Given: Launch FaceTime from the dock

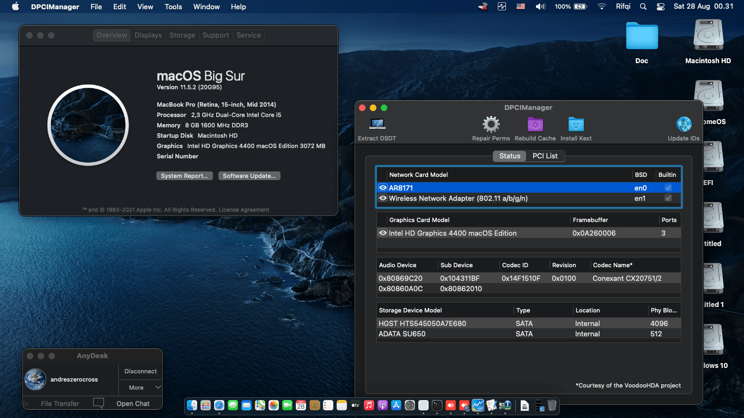Looking at the screenshot, I should pyautogui.click(x=287, y=405).
